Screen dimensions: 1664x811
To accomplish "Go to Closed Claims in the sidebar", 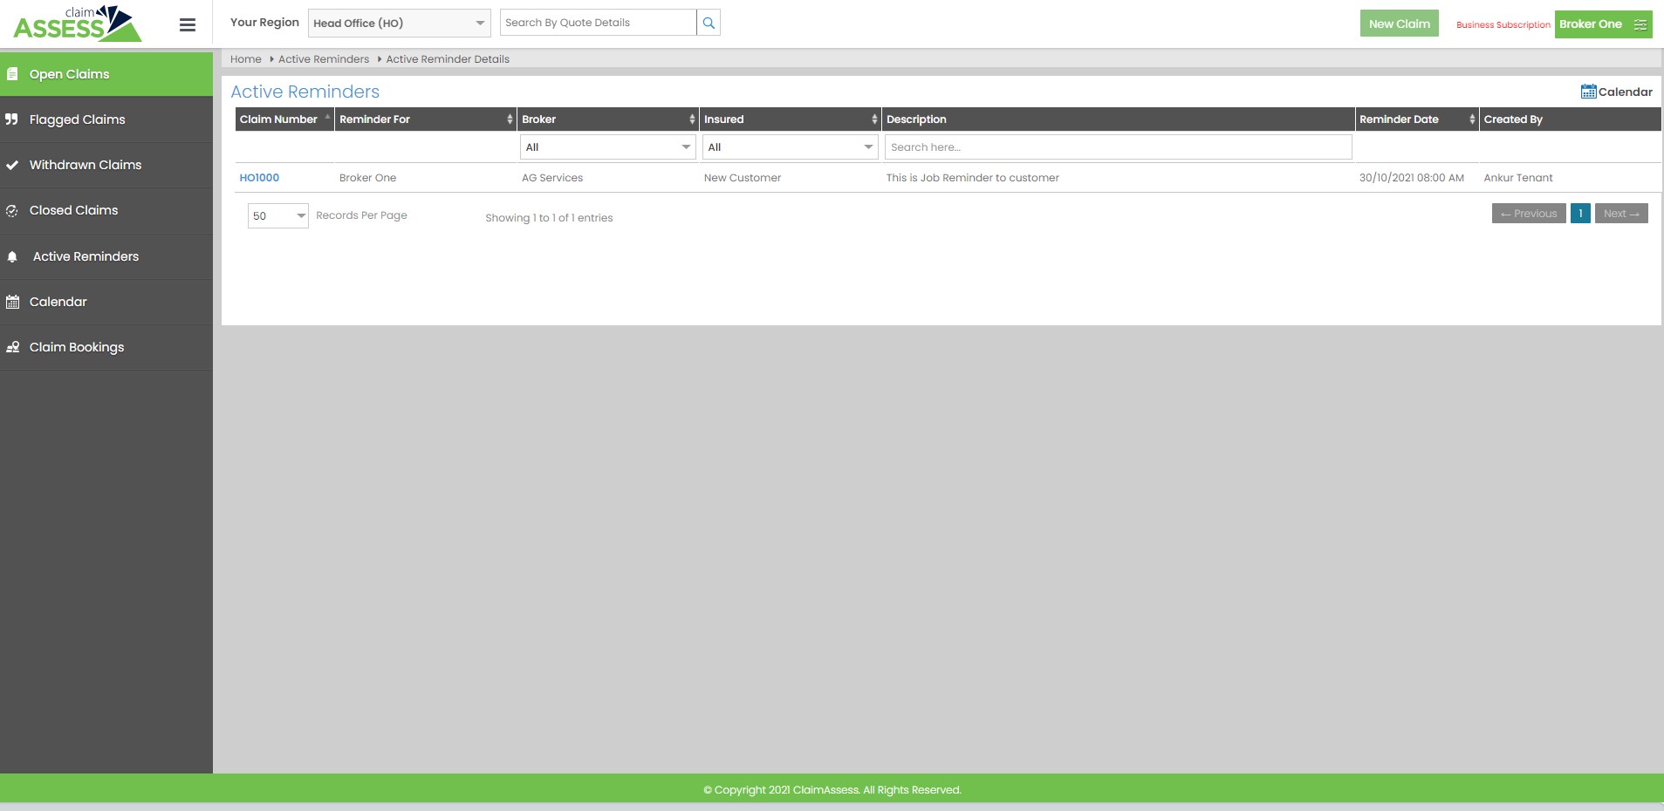I will (73, 210).
